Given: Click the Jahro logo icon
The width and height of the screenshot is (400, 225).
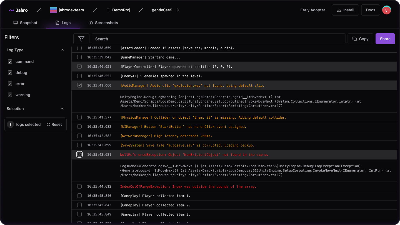Looking at the screenshot, I should pos(11,10).
